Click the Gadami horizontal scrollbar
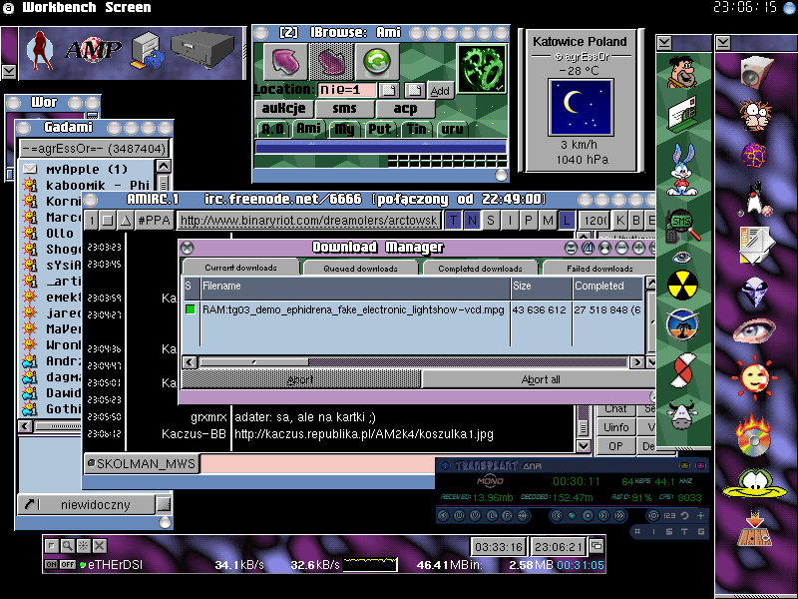Screen dimensions: 798x599 click(x=58, y=426)
